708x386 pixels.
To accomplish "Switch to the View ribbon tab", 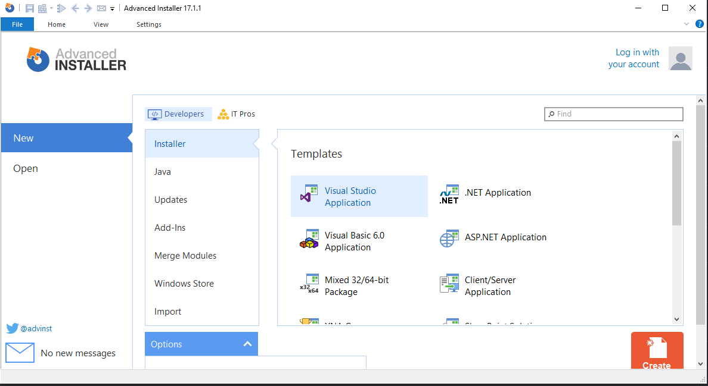I will 101,24.
